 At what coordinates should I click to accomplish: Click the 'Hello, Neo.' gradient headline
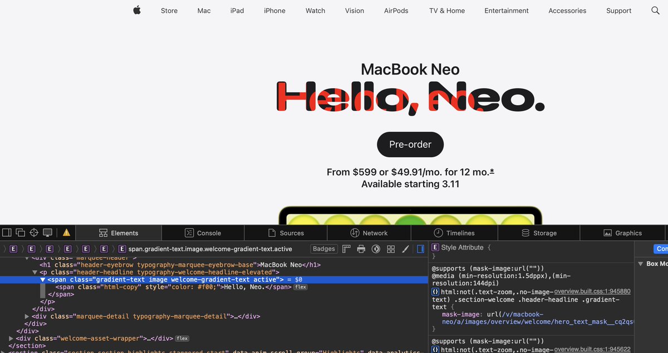(x=410, y=98)
